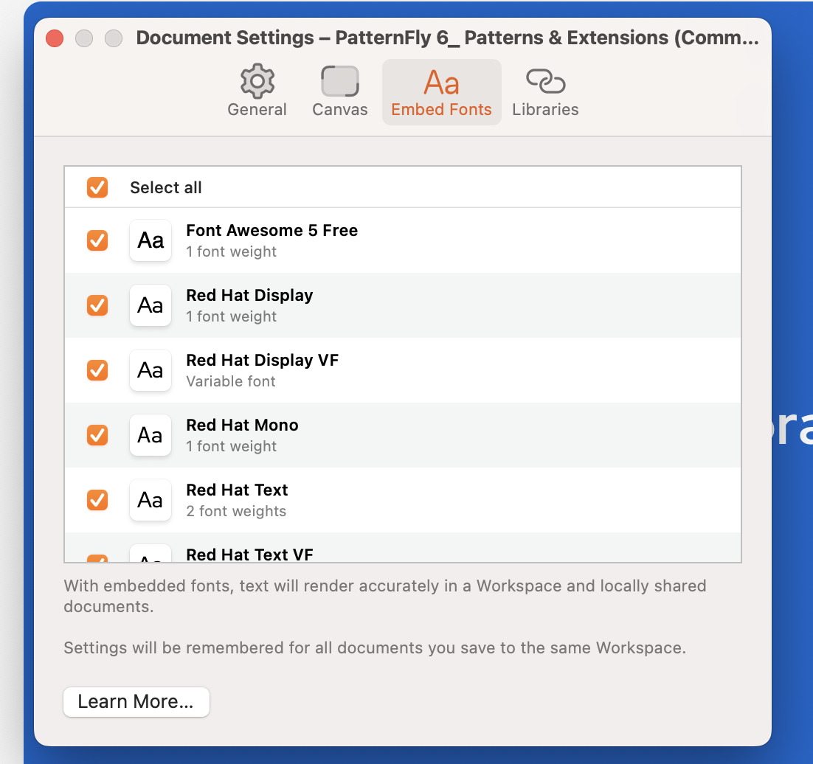The height and width of the screenshot is (764, 813).
Task: Click the Red Hat Text font preview icon
Action: [x=151, y=500]
